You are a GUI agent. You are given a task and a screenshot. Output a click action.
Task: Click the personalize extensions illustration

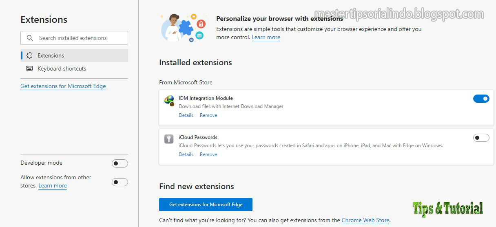click(x=182, y=28)
